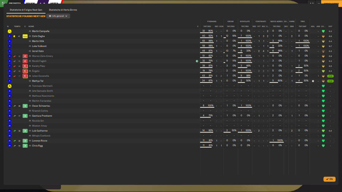Click the person icon beside Luka Vušković
The width and height of the screenshot is (342, 192).
[x=30, y=46]
